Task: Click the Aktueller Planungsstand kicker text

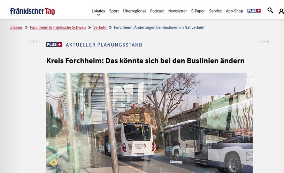Action: pos(104,45)
